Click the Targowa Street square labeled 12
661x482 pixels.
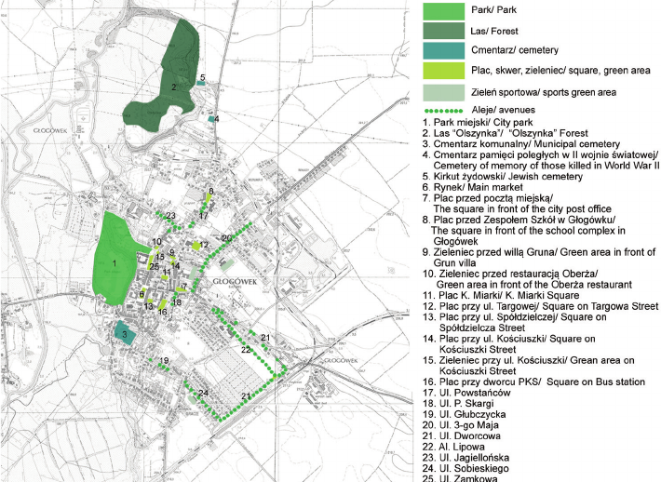pos(196,246)
